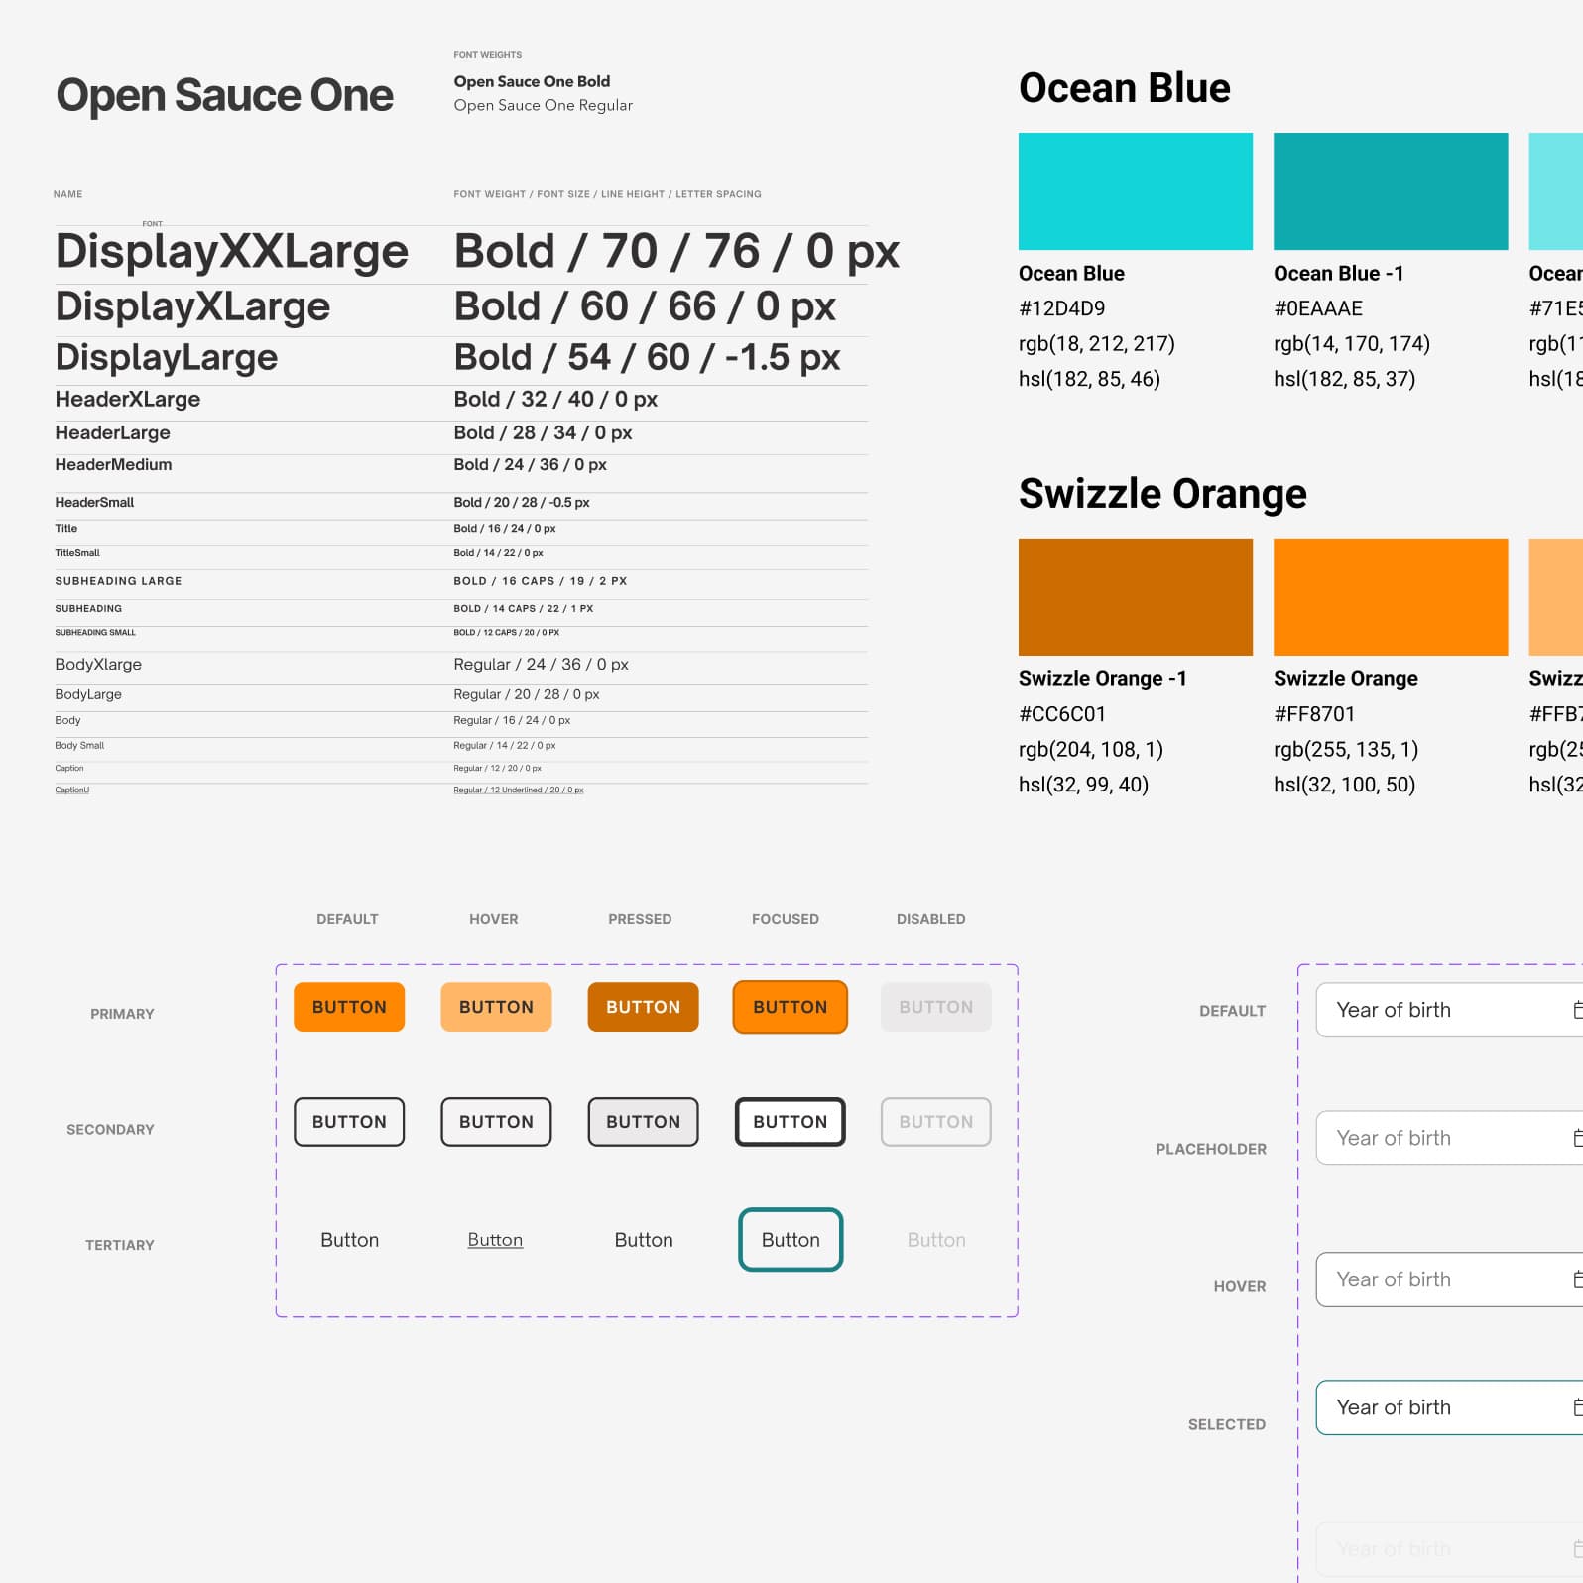
Task: Click calendar icon in hover Year of birth field
Action: point(1578,1279)
